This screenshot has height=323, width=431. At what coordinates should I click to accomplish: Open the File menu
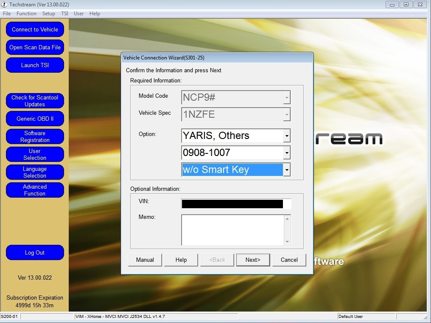coord(7,14)
